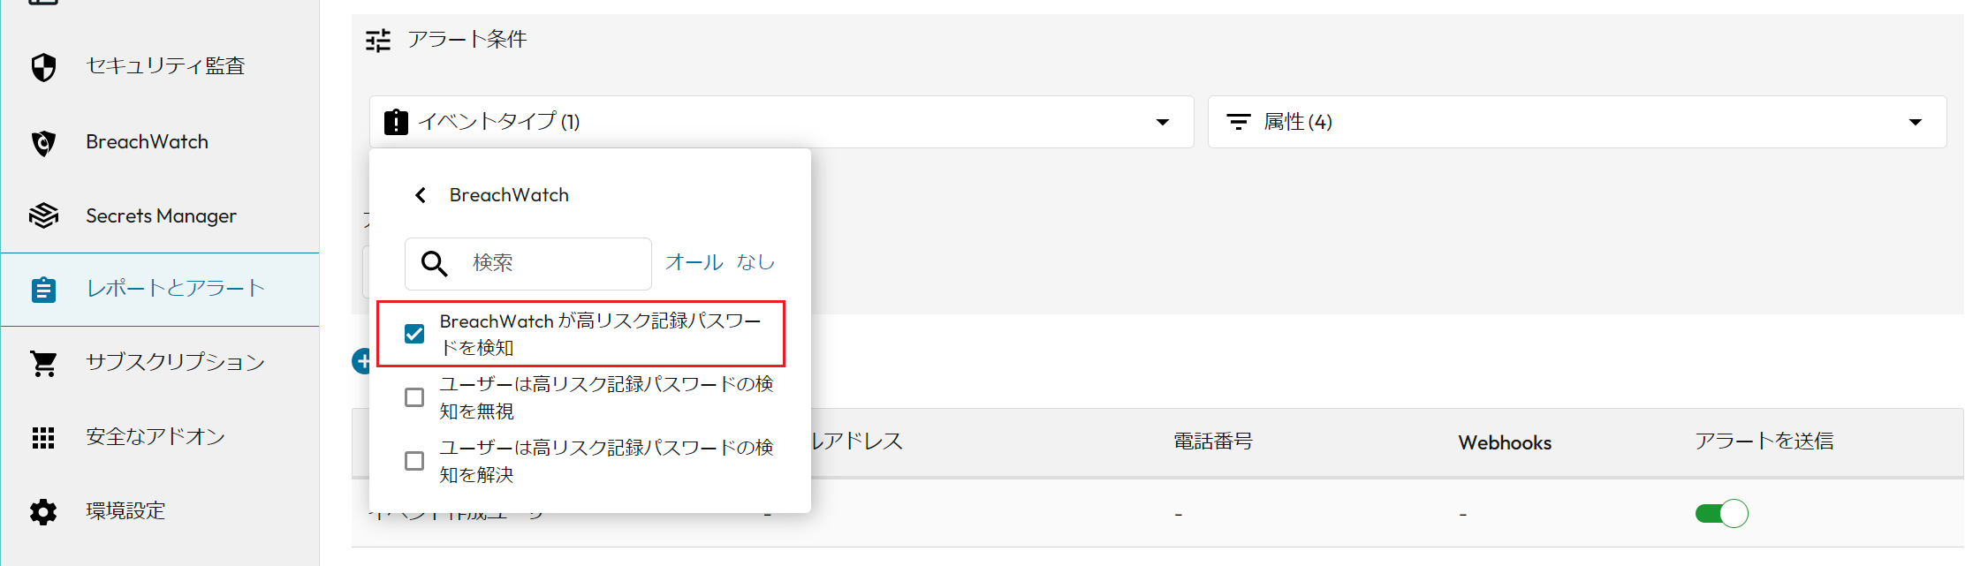The image size is (1988, 566).
Task: Toggle the アラートを送信 switch off
Action: [x=1721, y=513]
